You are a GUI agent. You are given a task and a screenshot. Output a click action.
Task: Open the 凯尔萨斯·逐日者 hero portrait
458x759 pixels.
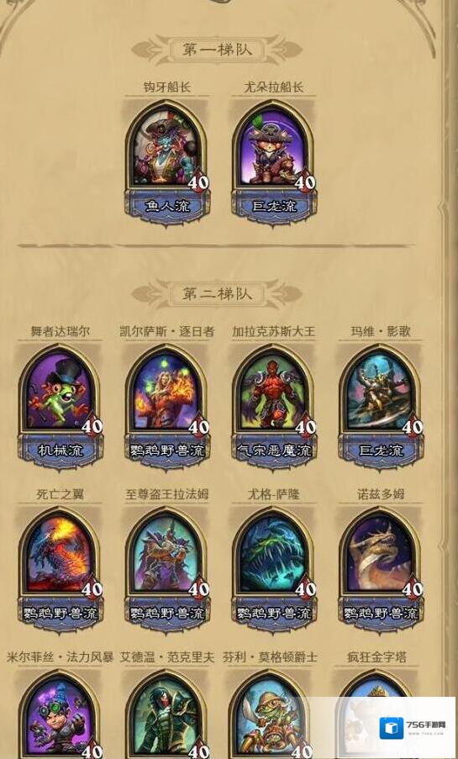[x=167, y=392]
